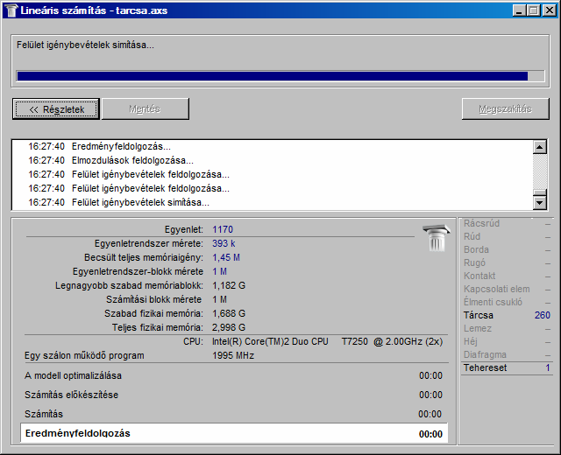Maximize the Lineáris számítás window
The image size is (561, 455).
pyautogui.click(x=534, y=10)
